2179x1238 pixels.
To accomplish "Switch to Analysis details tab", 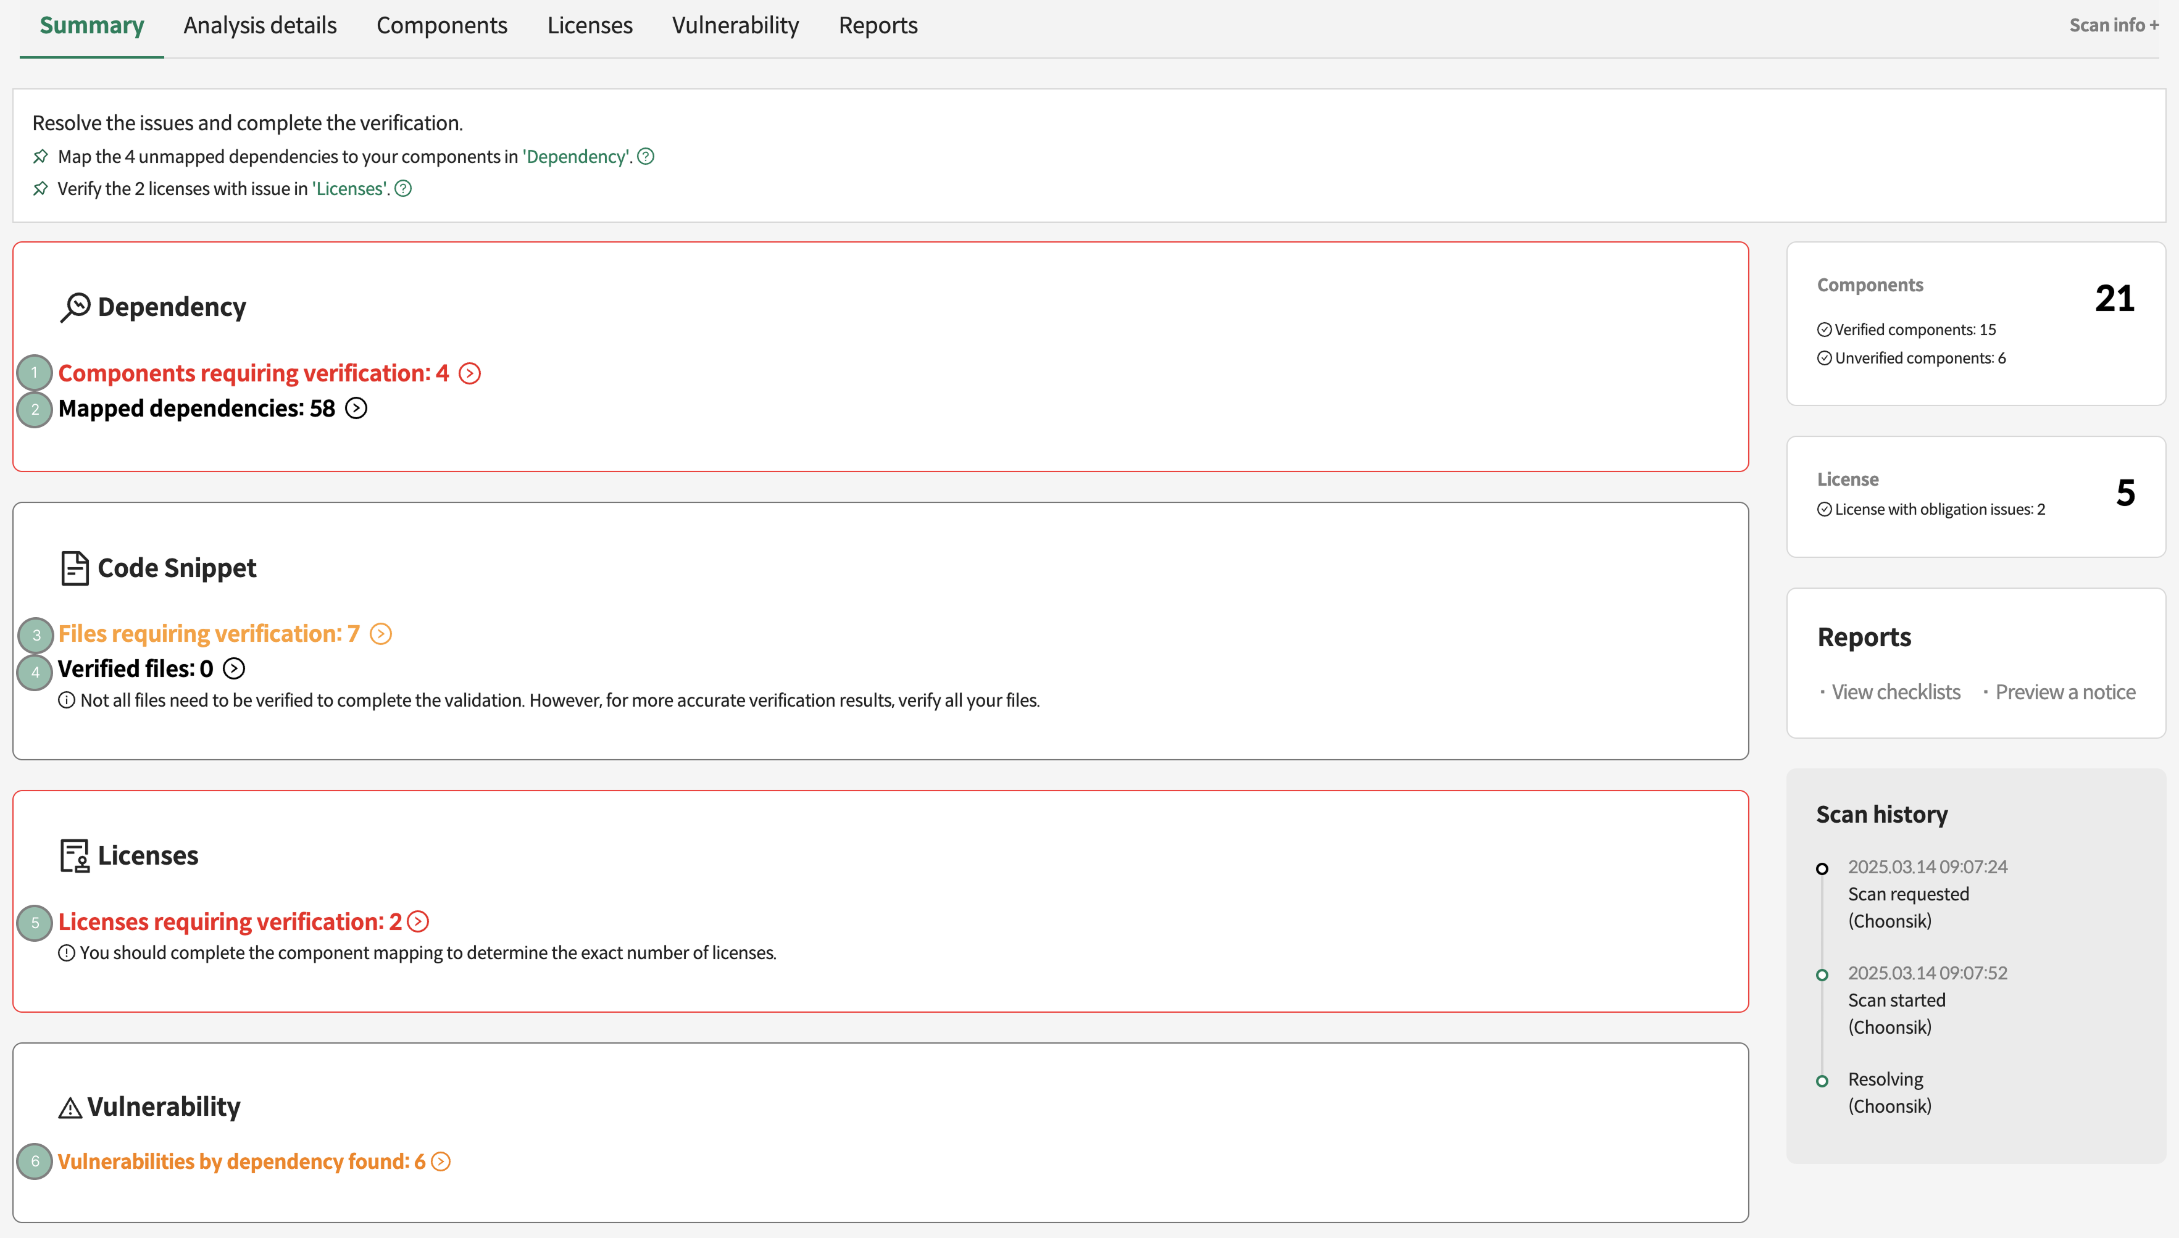I will (x=260, y=25).
